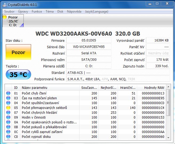
Task: Click blue status icon for Počet chyb čtení
Action: (8, 93)
